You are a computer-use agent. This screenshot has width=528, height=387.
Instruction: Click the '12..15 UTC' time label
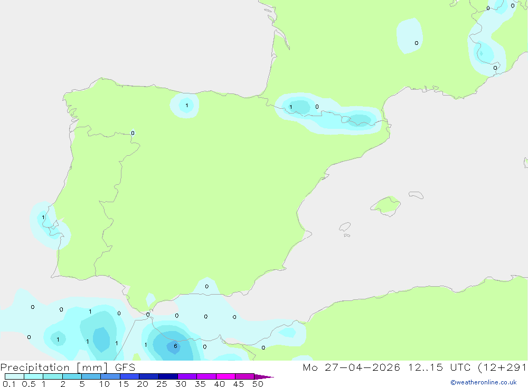point(439,367)
